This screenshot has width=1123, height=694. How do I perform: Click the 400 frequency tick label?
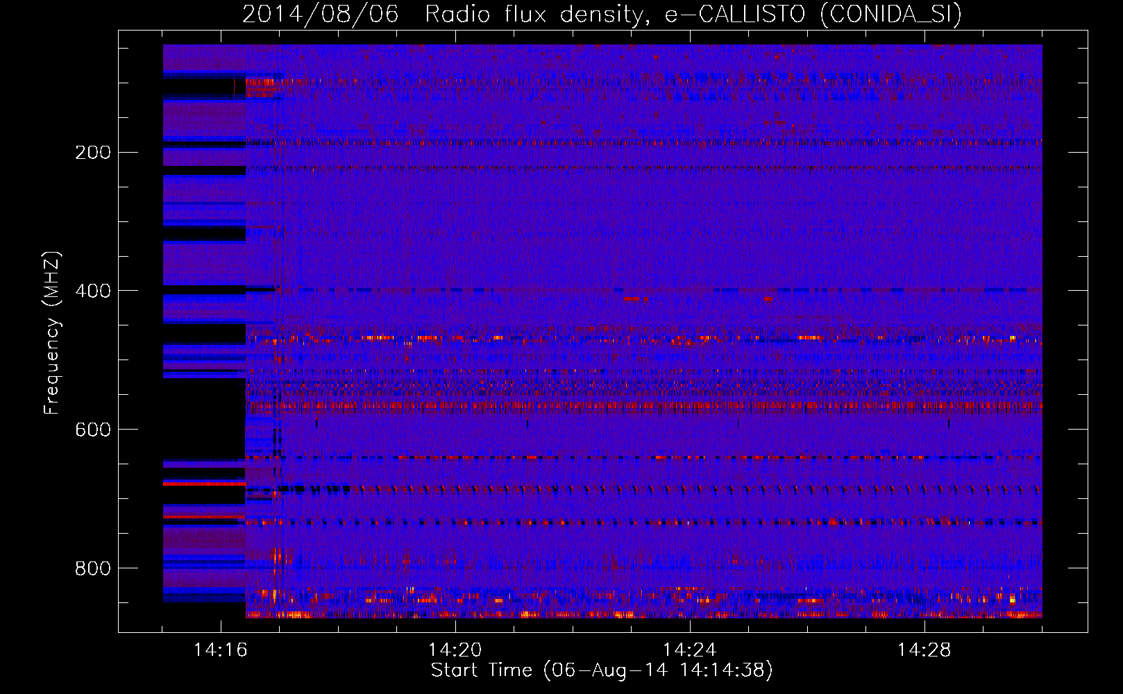[93, 291]
